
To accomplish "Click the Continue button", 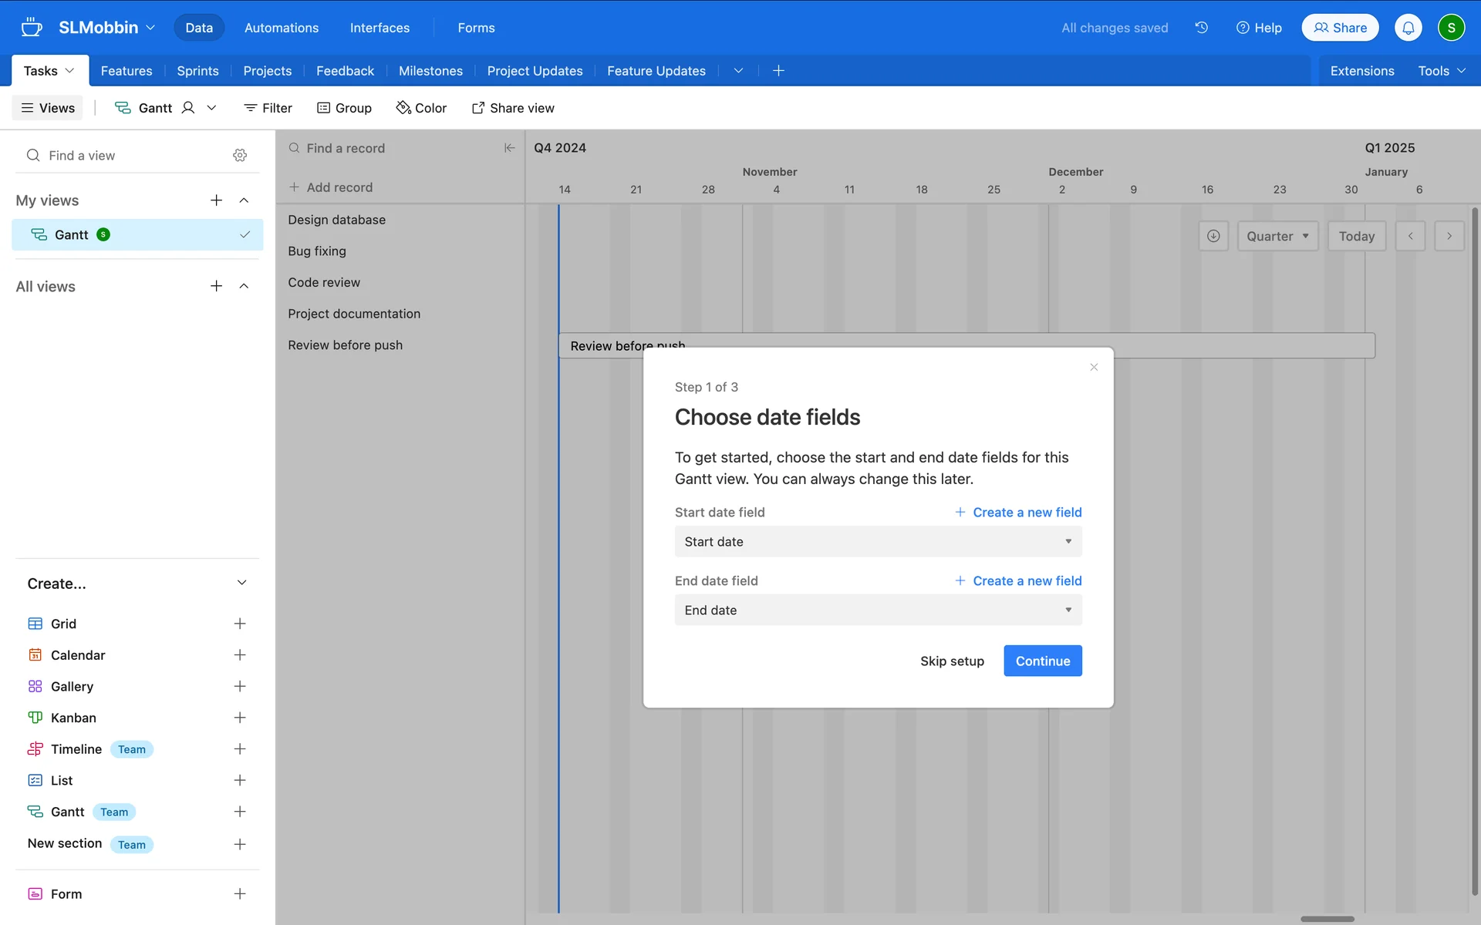I will tap(1042, 661).
